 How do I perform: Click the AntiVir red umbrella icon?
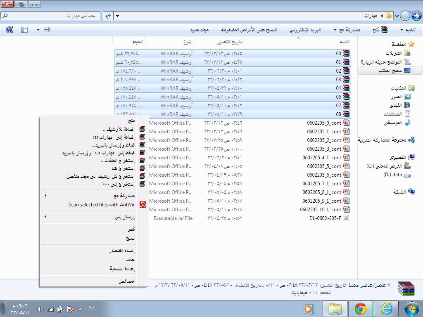pos(143,205)
